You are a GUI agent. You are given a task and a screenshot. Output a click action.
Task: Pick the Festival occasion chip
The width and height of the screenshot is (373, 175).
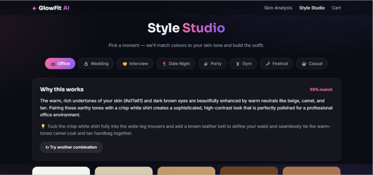276,64
